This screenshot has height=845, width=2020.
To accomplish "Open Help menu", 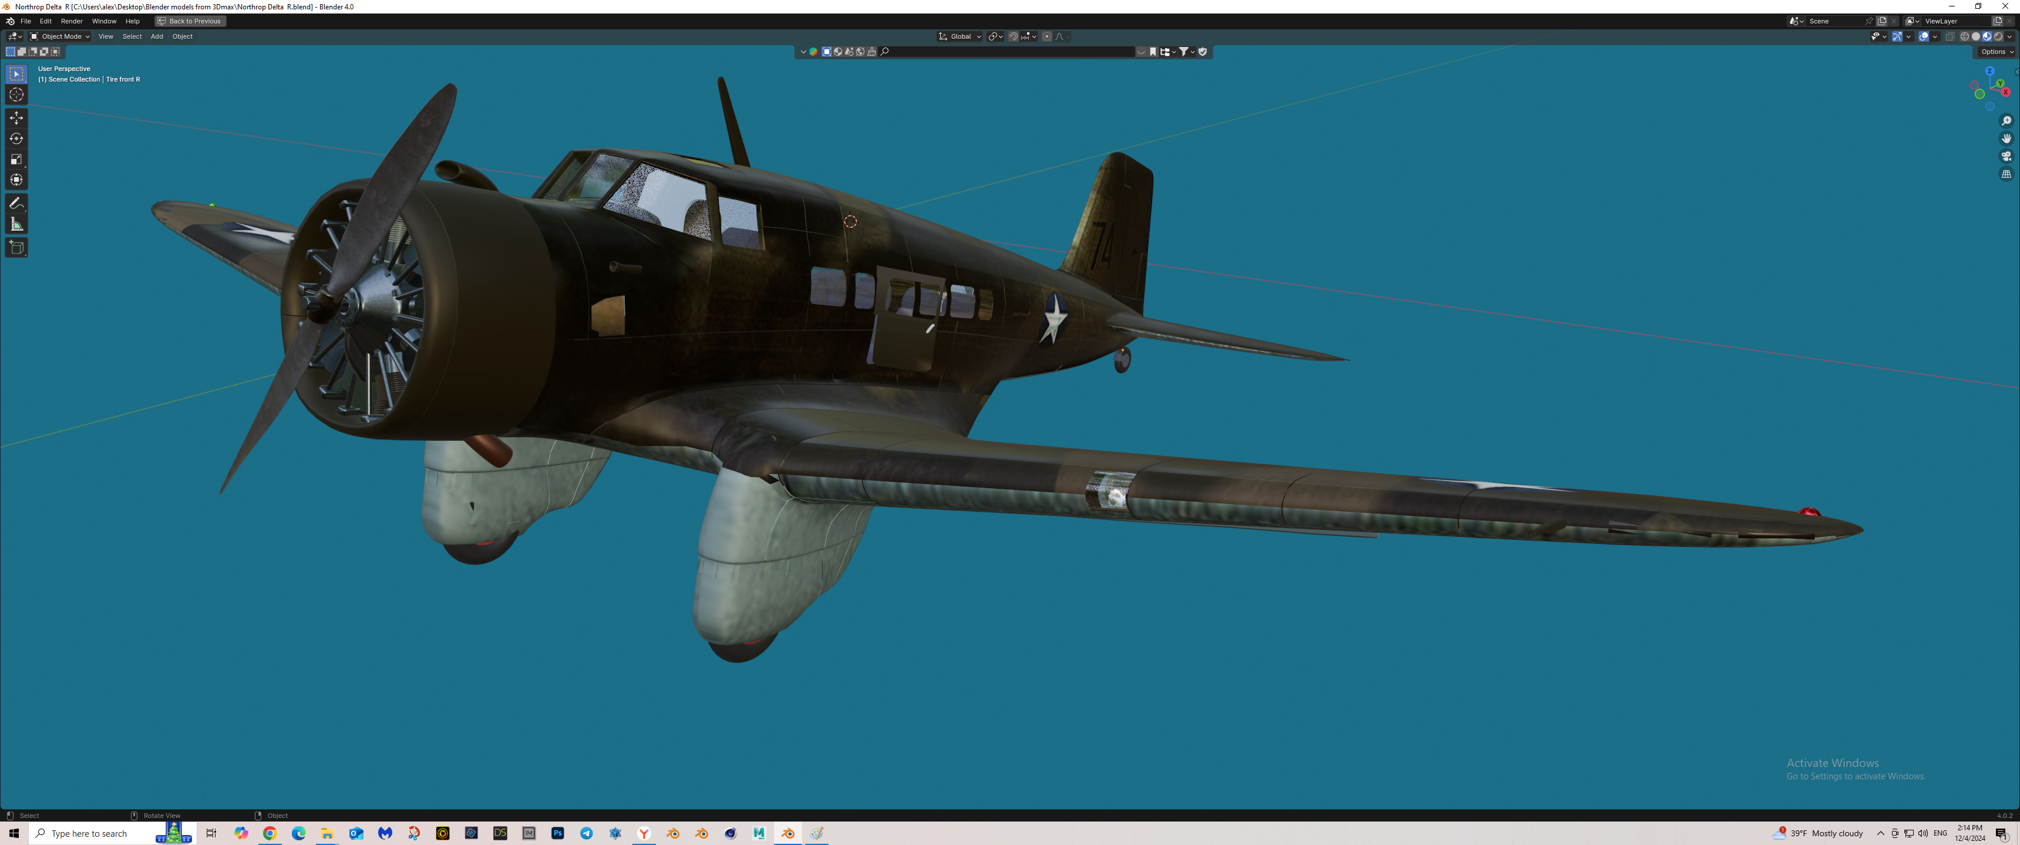I will coord(133,21).
